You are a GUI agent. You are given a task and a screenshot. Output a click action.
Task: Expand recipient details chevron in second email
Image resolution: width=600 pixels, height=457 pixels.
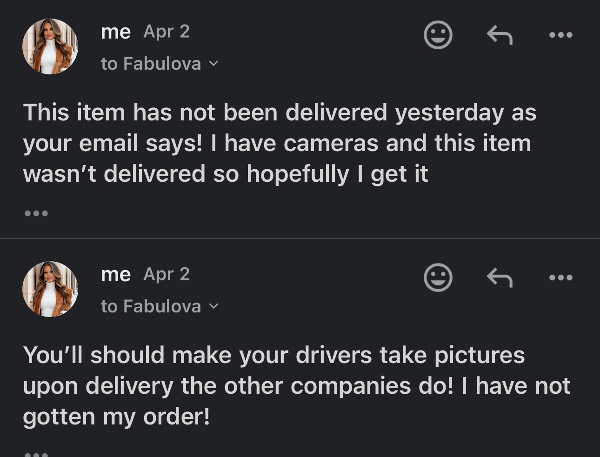pos(213,306)
